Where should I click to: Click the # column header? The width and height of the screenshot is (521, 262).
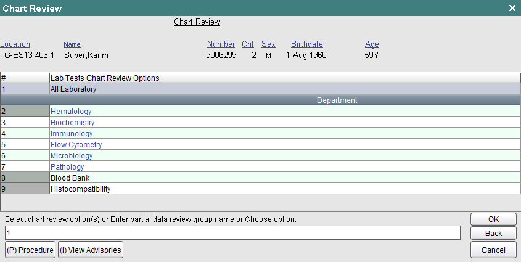(25, 78)
